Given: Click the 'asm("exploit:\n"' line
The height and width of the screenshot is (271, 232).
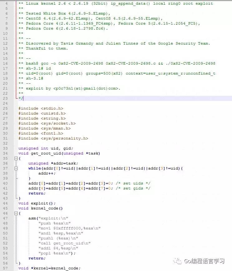Looking at the screenshot, I should pyautogui.click(x=48, y=218).
